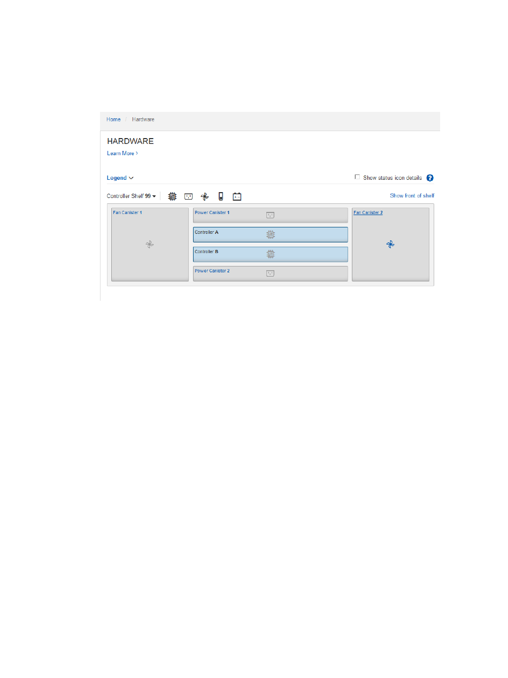
Task: Select the Fan Canister 2 label
Action: pos(368,212)
